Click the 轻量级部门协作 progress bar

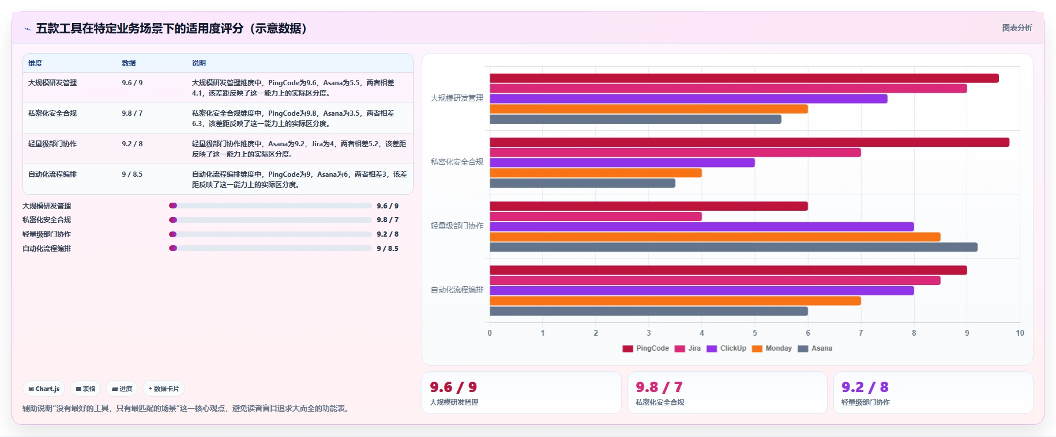[270, 234]
